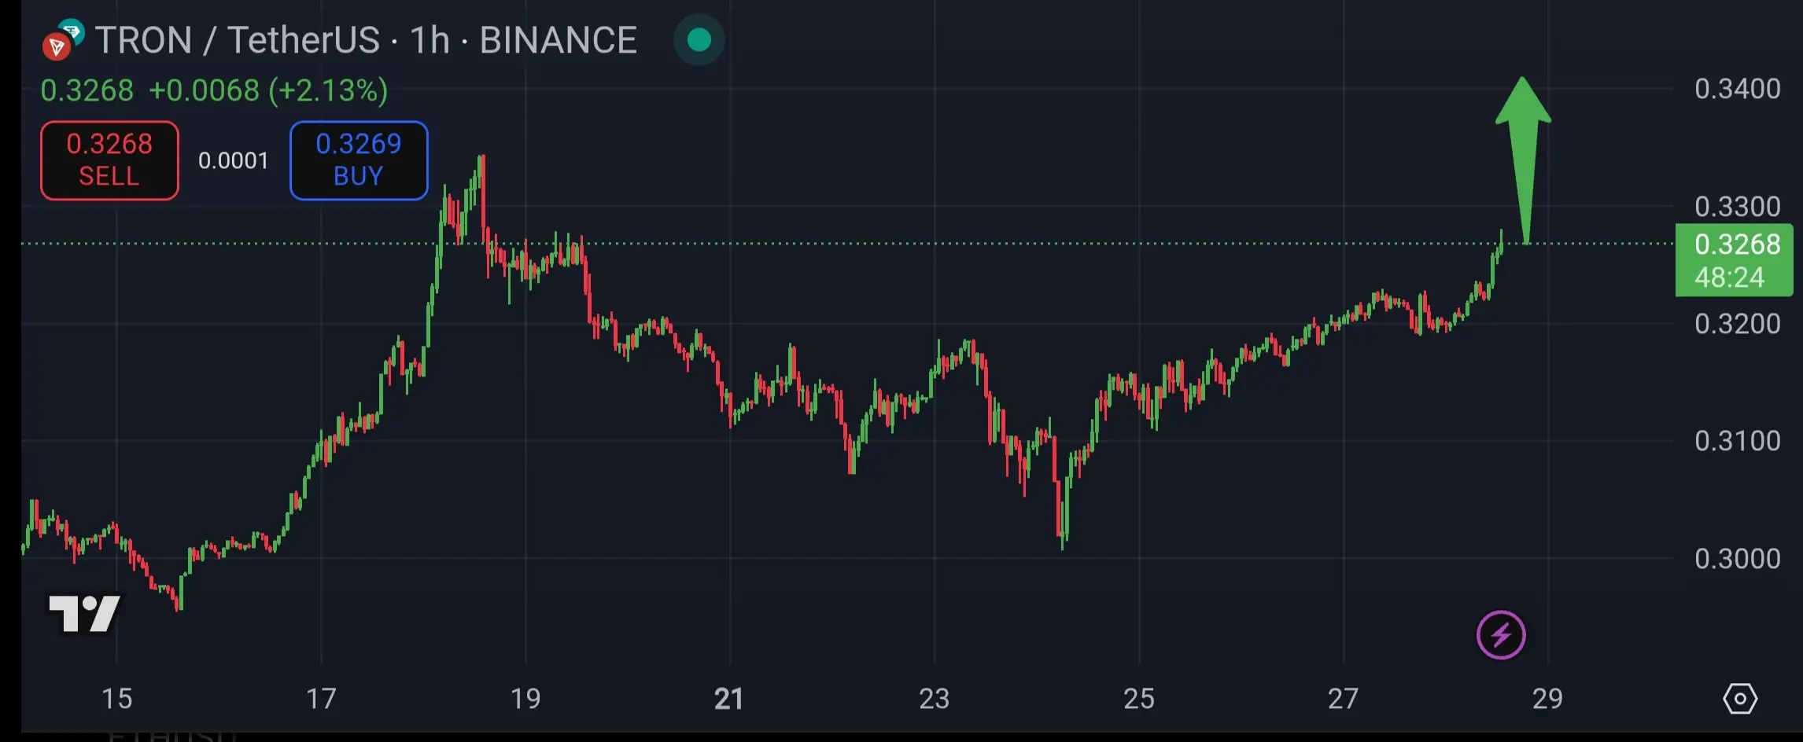Click the TRON coin logo icon
The width and height of the screenshot is (1803, 742).
pos(56,47)
